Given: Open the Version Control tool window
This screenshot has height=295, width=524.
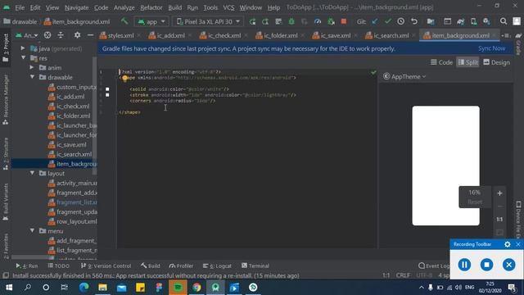Looking at the screenshot, I should point(106,265).
